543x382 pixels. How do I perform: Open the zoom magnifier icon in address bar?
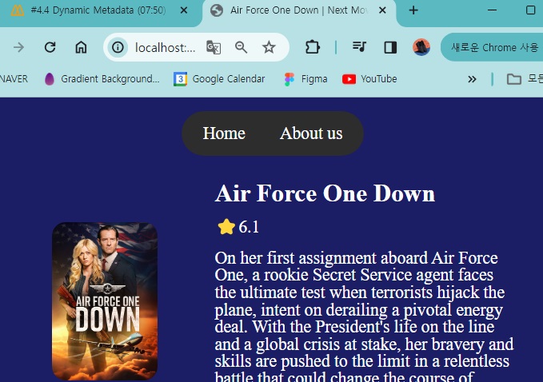tap(241, 47)
